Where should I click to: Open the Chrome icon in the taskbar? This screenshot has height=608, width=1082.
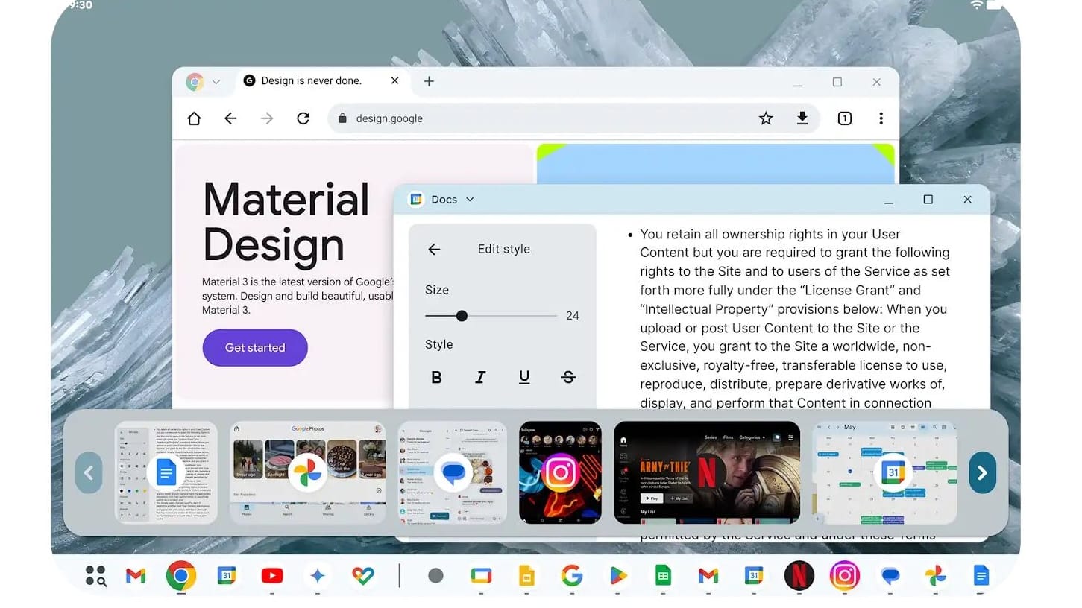pyautogui.click(x=181, y=575)
